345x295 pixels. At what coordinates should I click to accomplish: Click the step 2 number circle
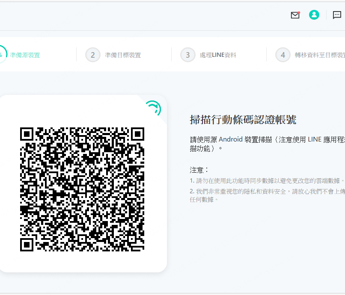[x=93, y=55]
